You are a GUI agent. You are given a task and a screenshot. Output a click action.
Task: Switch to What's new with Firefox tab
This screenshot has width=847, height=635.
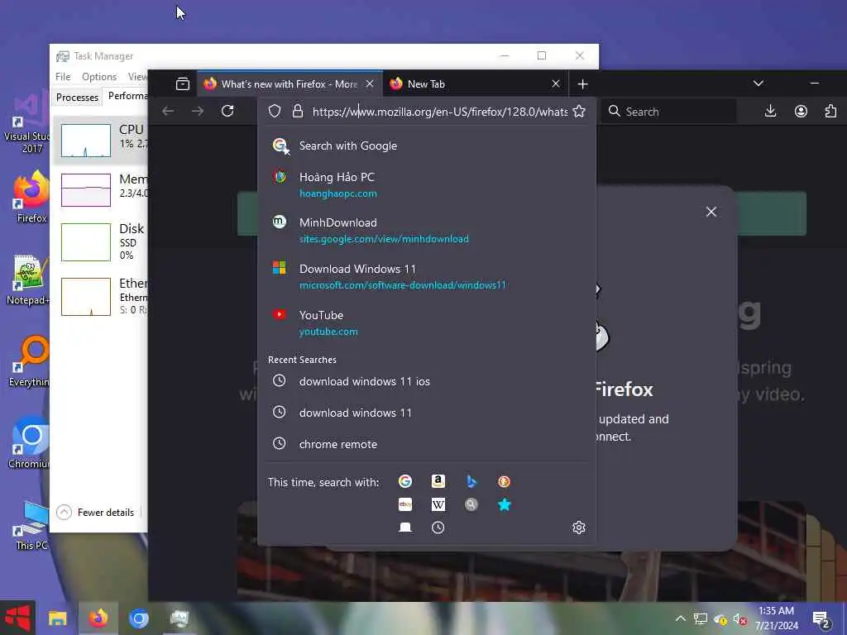point(289,84)
